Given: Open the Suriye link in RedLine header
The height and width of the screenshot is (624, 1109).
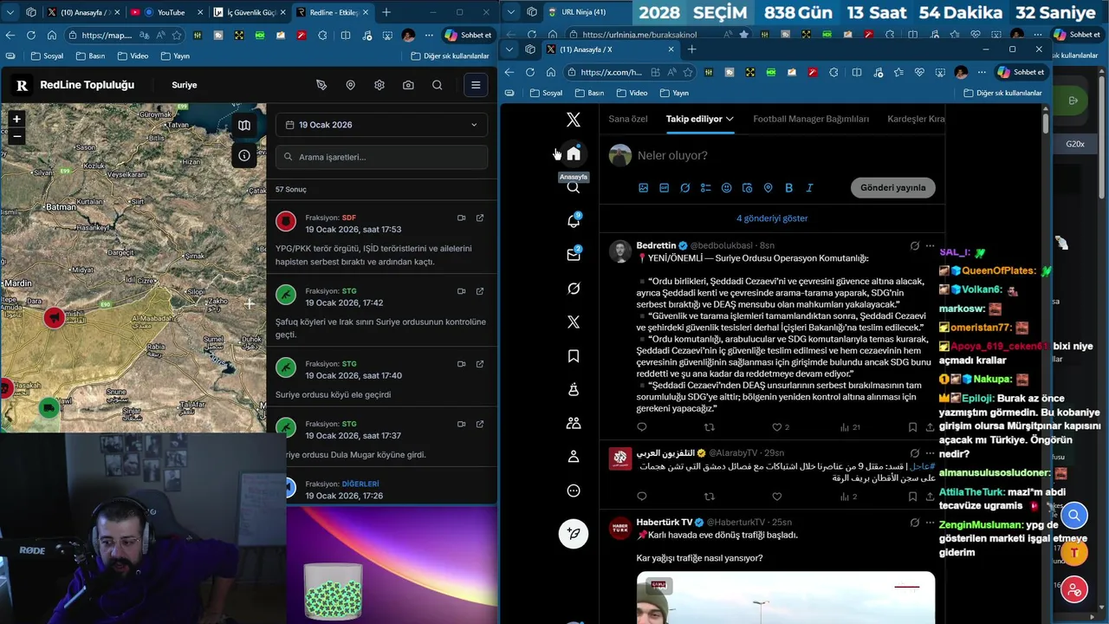Looking at the screenshot, I should [x=185, y=85].
